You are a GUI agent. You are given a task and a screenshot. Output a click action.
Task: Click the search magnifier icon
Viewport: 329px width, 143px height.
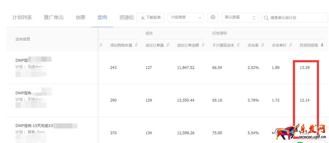point(266,18)
